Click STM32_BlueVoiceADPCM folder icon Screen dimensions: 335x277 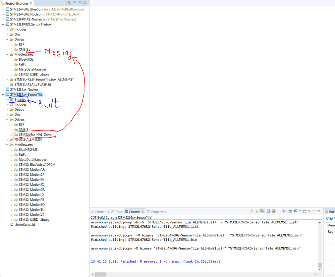(x=16, y=165)
